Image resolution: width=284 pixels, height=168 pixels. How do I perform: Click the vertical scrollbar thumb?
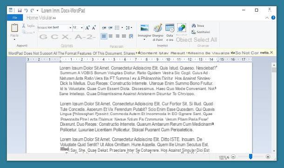tap(274, 70)
